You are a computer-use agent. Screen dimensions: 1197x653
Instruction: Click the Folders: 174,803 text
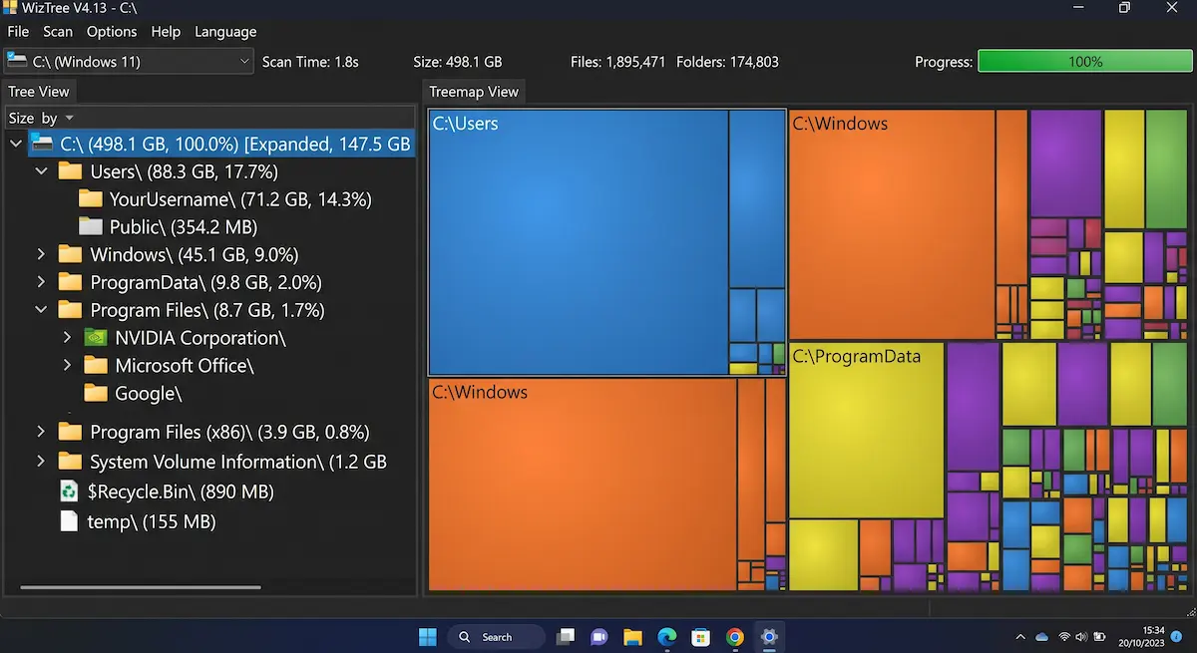tap(727, 62)
